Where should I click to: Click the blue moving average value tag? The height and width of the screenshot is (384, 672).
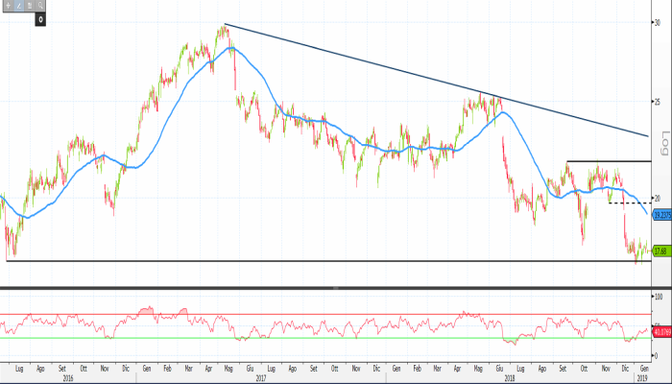click(x=660, y=215)
